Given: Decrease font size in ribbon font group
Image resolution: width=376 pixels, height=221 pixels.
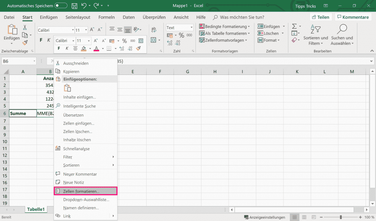Looking at the screenshot, I should 100,30.
